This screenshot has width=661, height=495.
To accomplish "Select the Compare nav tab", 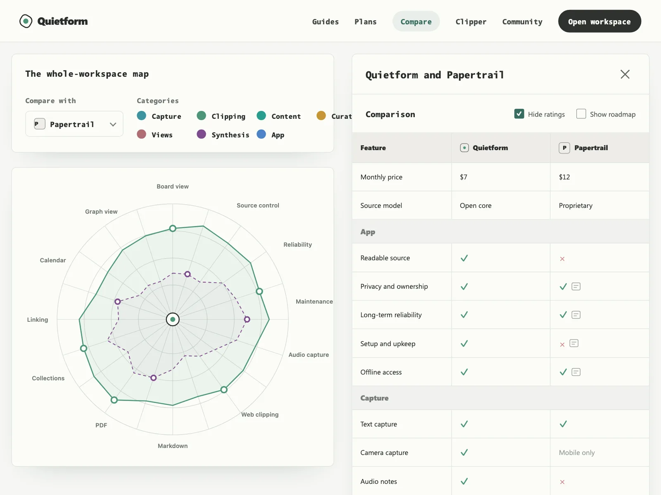I will click(x=416, y=21).
